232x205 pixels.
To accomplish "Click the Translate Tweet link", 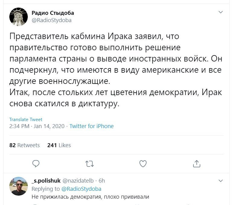I will click(26, 119).
